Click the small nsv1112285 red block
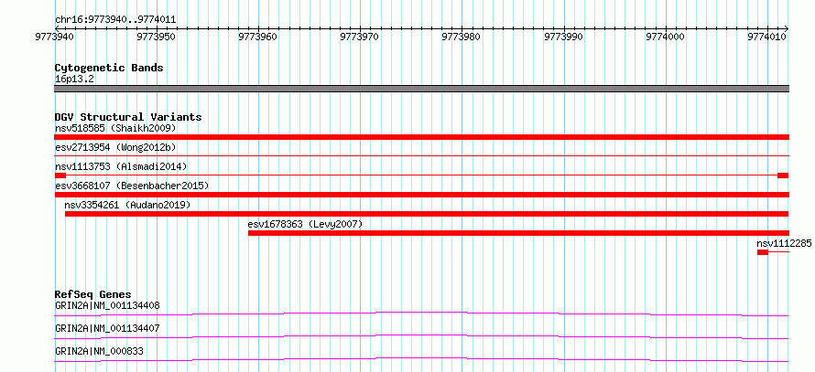815x372 pixels. [x=763, y=252]
